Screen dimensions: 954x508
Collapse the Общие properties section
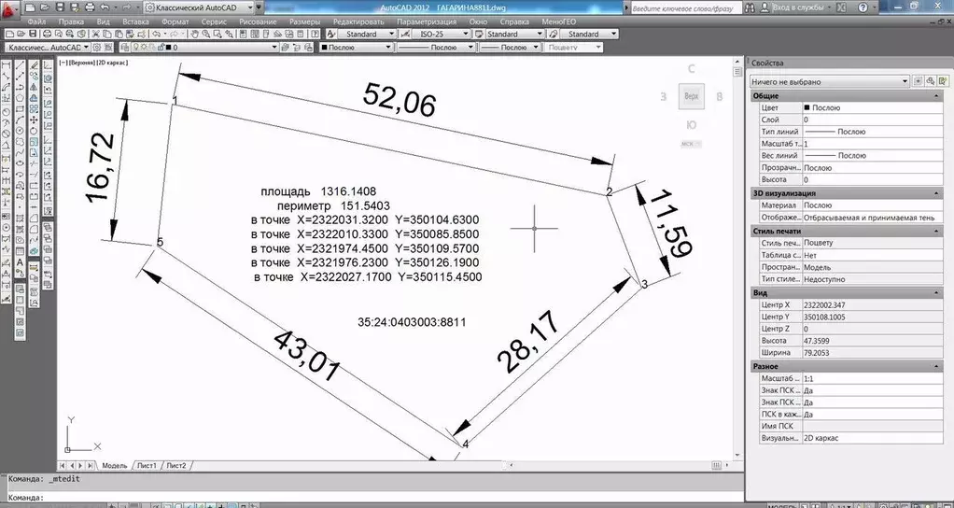(937, 96)
